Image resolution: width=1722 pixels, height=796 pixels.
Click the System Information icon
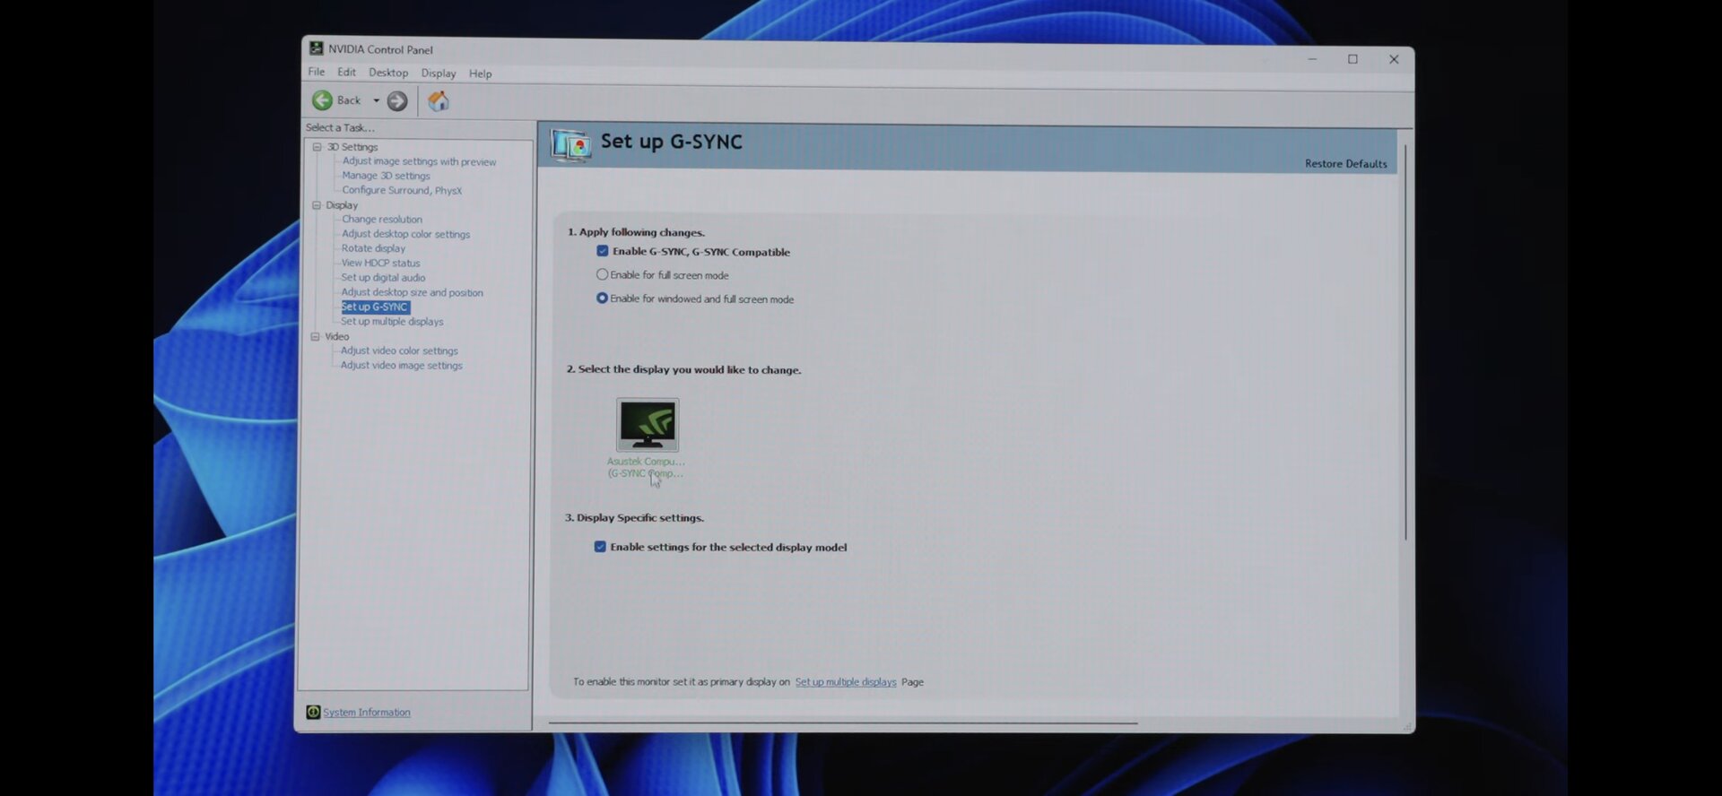coord(313,712)
